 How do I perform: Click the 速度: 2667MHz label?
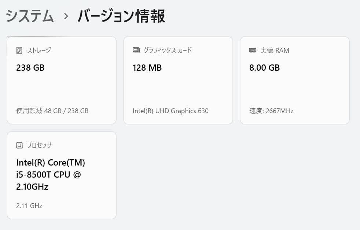[271, 111]
